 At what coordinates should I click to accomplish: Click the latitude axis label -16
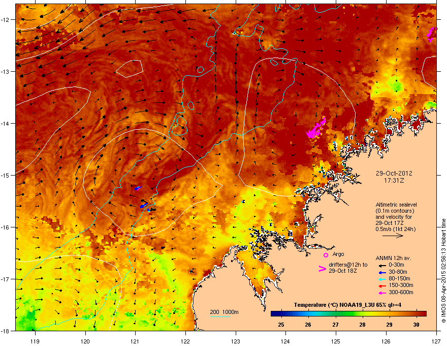pos(6,227)
